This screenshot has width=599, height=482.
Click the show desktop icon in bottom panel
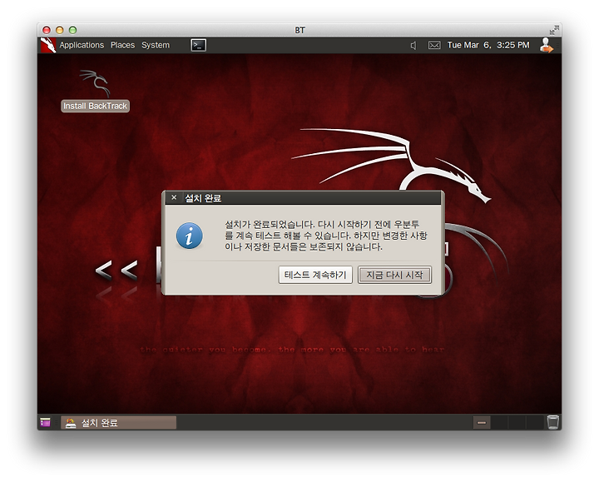pyautogui.click(x=46, y=422)
